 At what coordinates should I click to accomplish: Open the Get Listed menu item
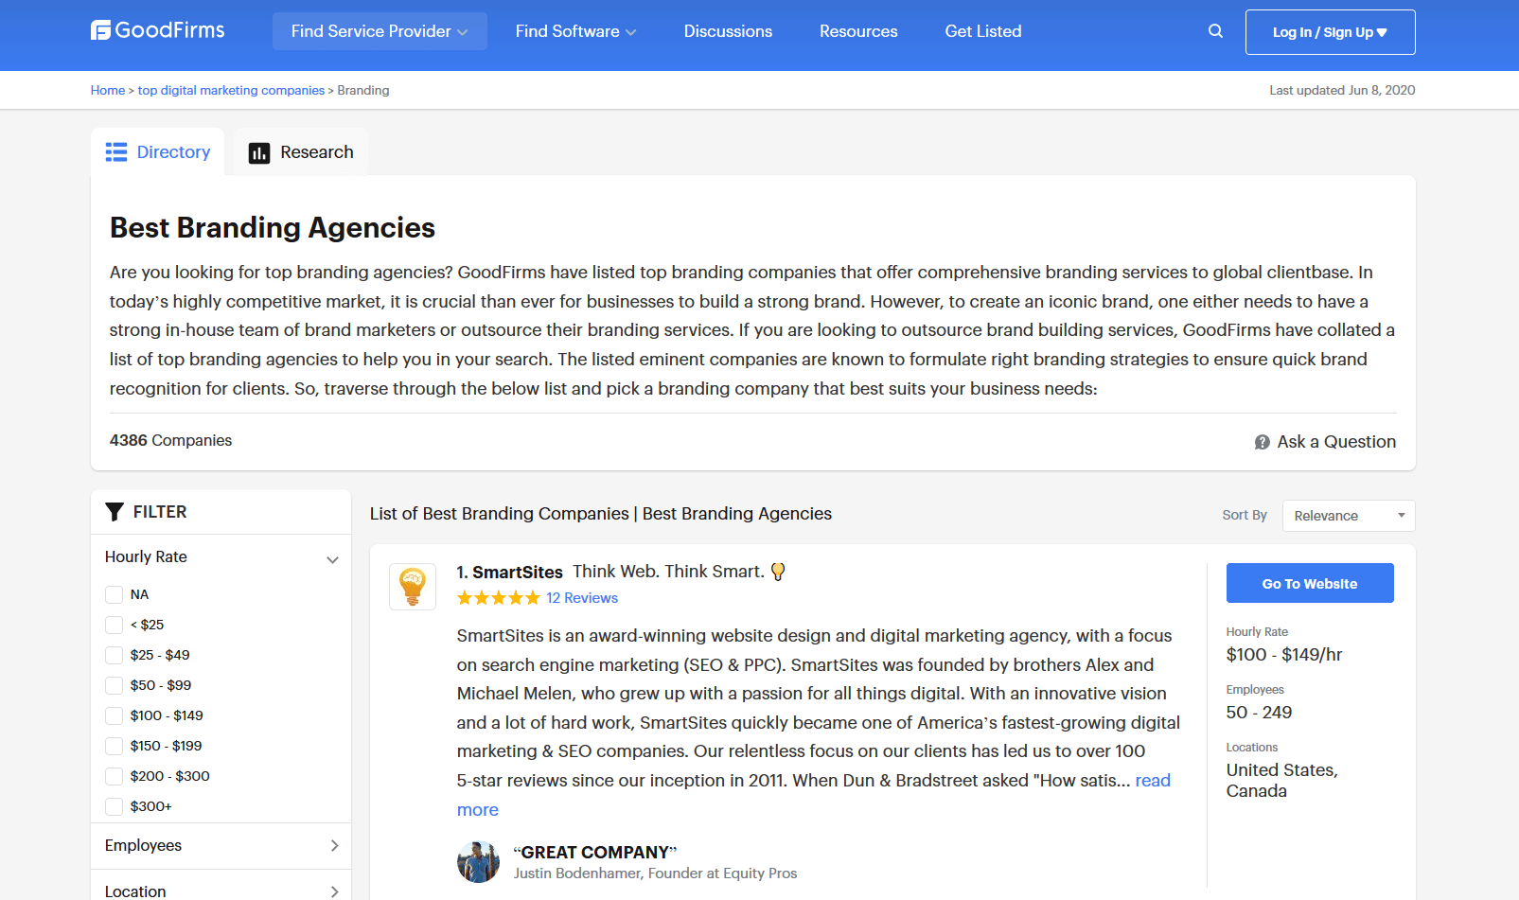(983, 31)
